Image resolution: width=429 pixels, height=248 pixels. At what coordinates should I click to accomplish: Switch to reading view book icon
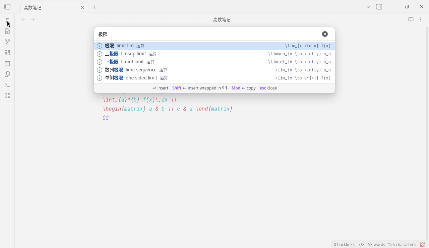(411, 19)
